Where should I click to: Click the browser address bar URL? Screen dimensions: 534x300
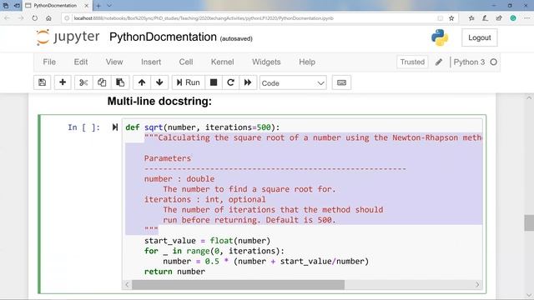click(204, 18)
